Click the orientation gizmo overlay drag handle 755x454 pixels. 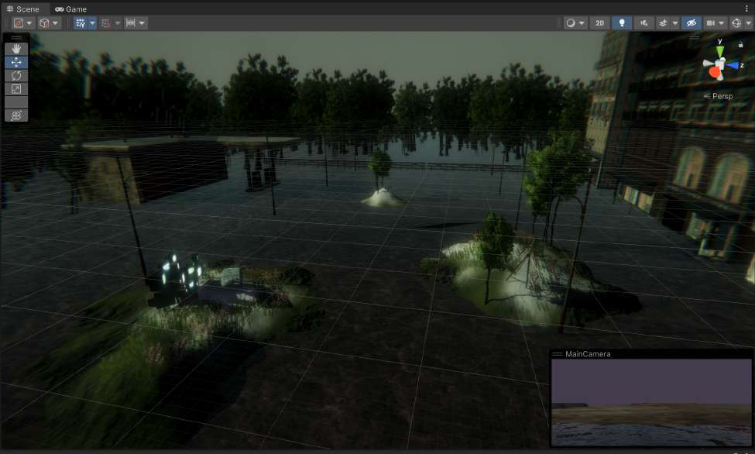click(694, 37)
